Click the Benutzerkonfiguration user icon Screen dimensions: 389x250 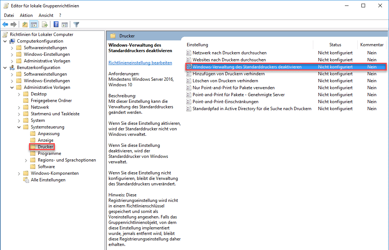tap(12, 68)
